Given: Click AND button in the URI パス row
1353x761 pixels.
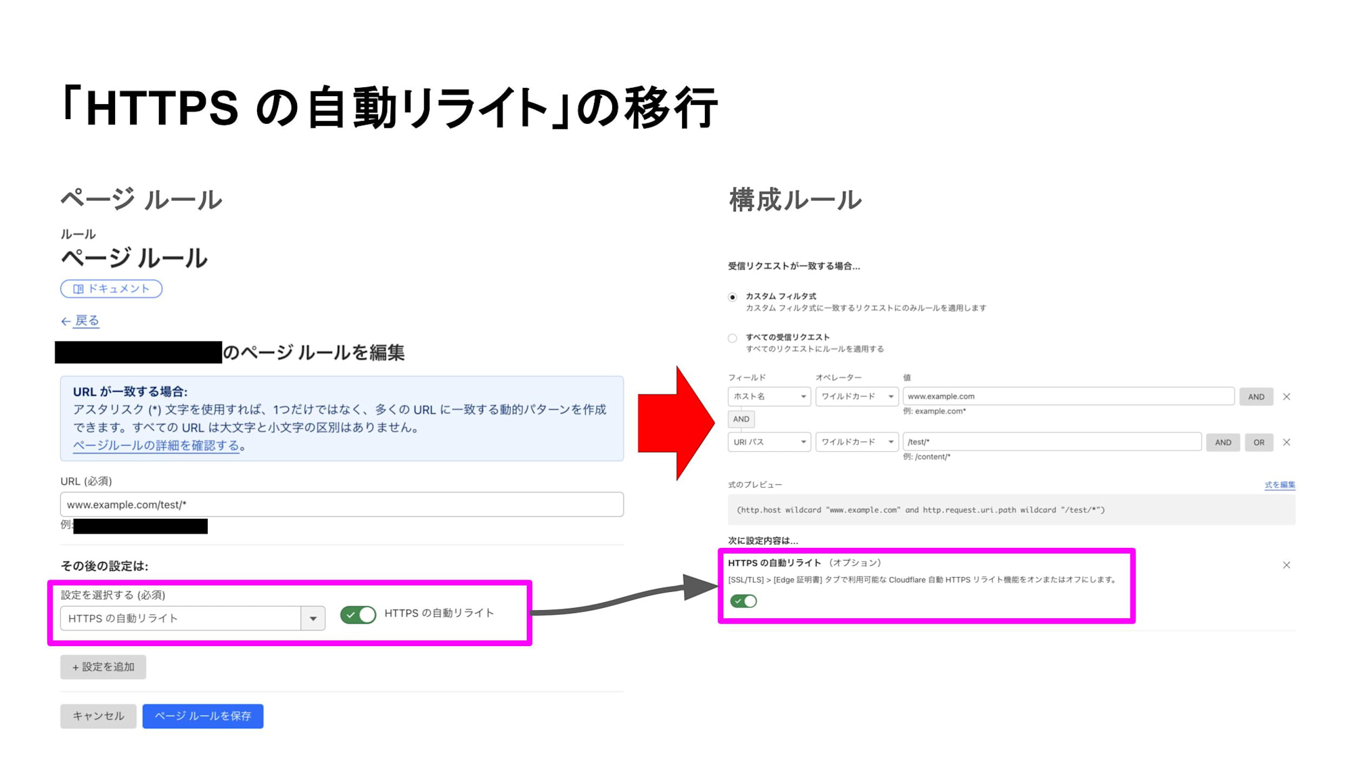Looking at the screenshot, I should [1223, 442].
